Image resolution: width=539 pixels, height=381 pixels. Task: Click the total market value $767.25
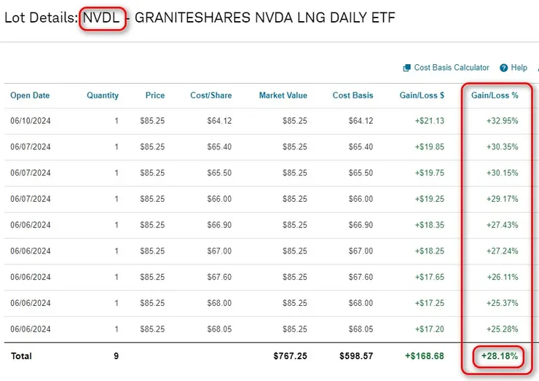pos(291,356)
